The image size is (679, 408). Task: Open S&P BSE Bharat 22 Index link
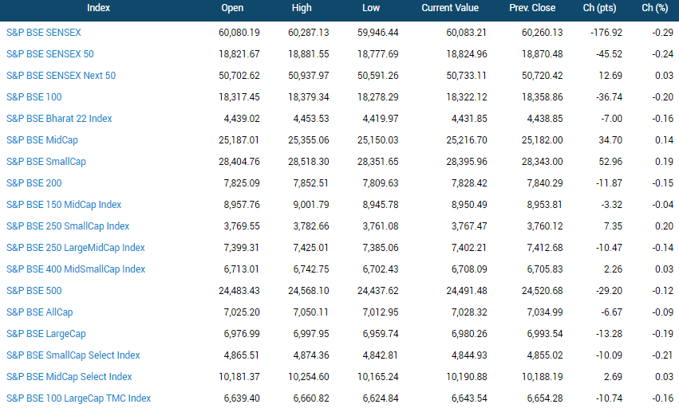click(59, 119)
